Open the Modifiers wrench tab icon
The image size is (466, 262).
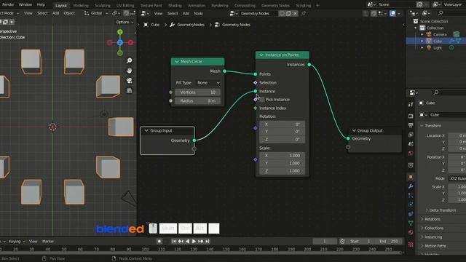(411, 186)
